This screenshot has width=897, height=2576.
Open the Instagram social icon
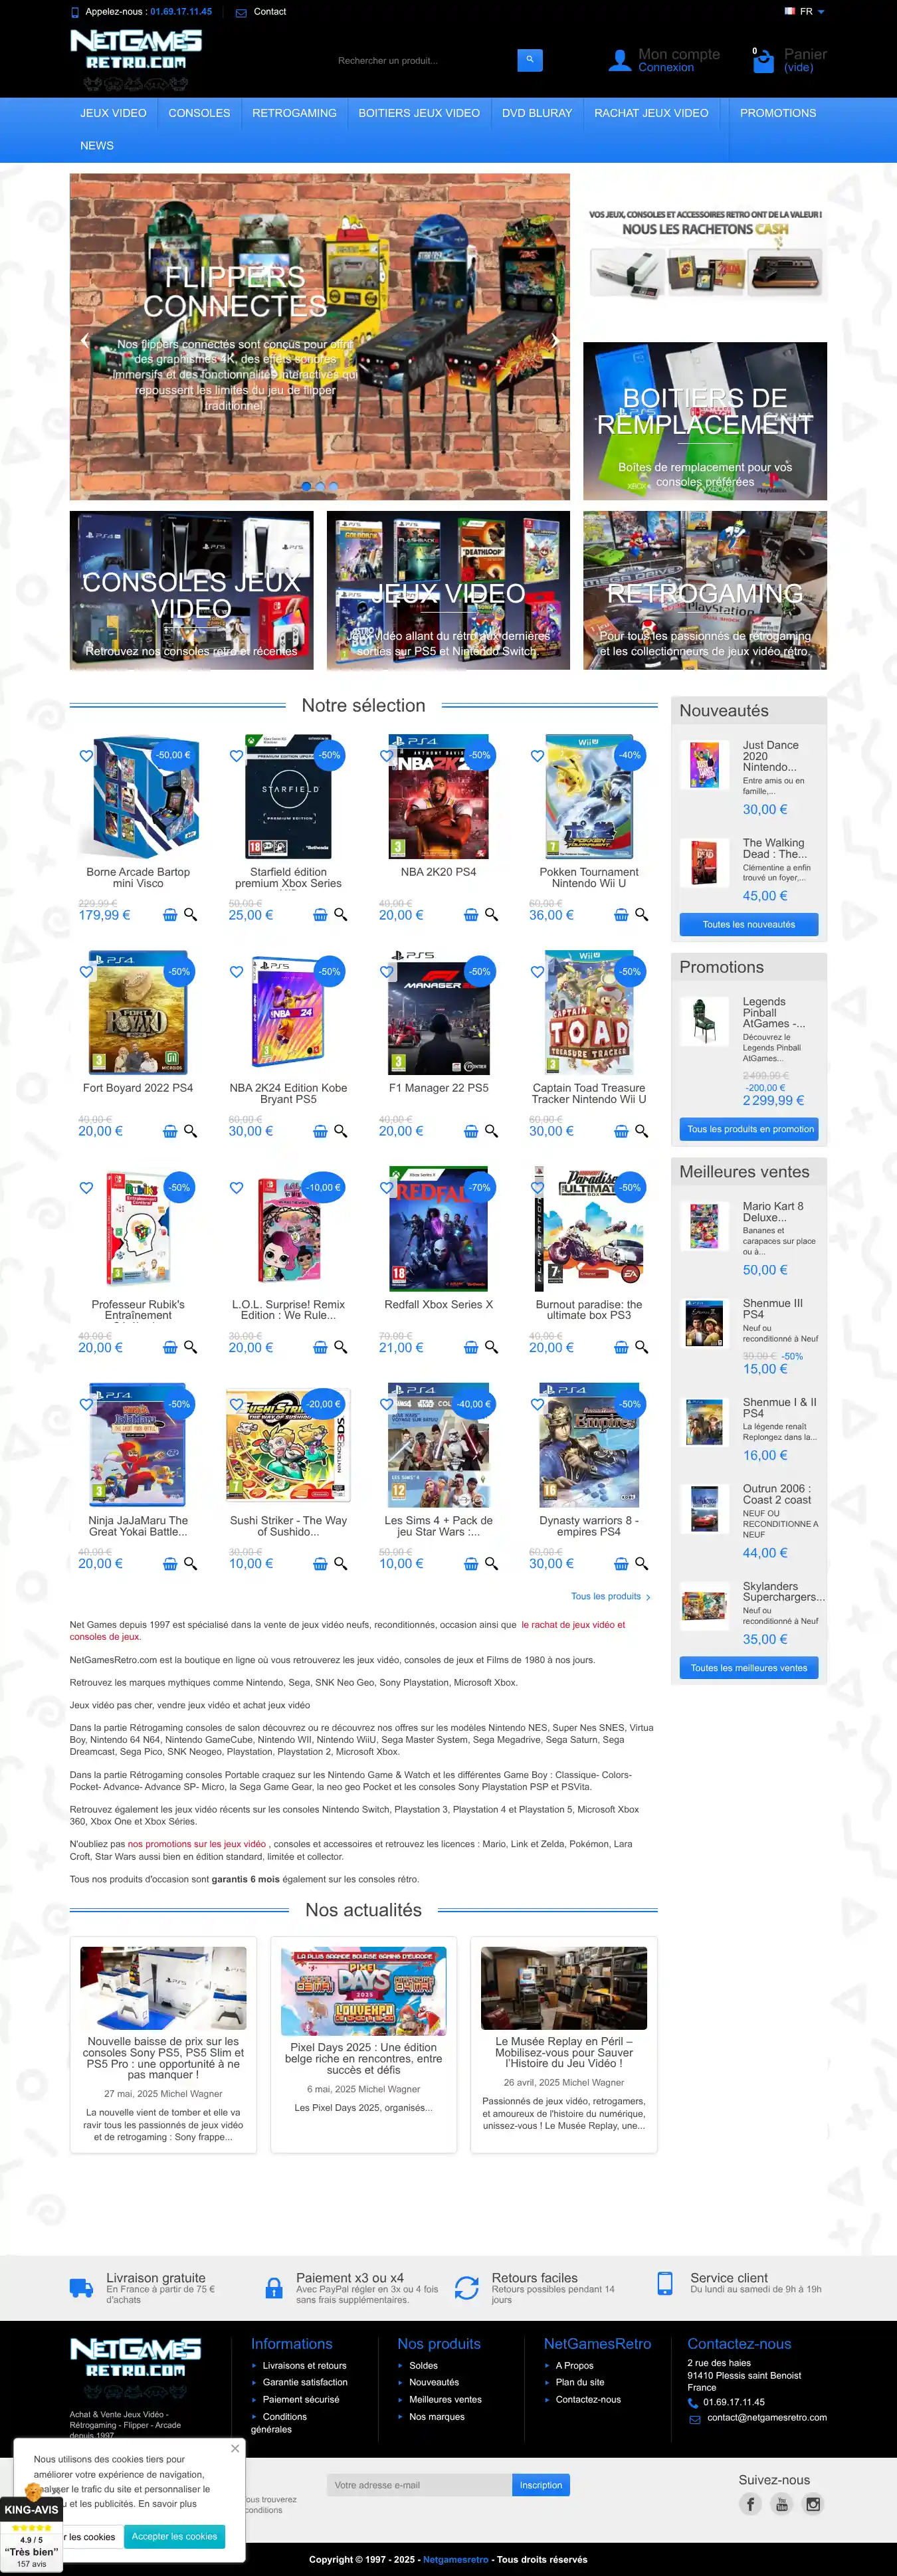813,2504
